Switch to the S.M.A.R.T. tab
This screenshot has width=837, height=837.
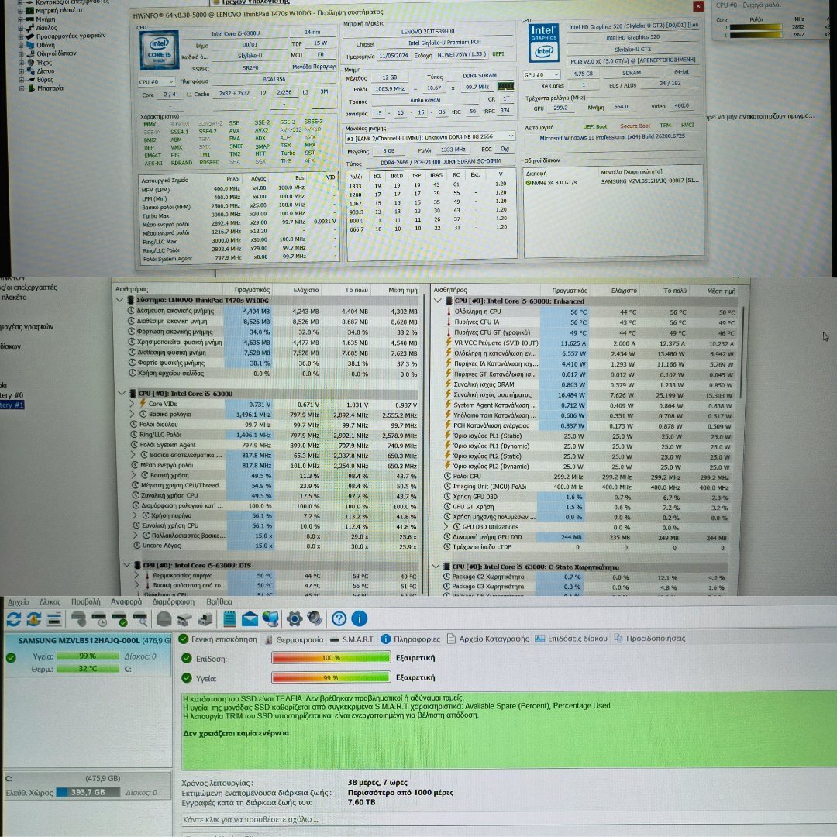(x=353, y=639)
